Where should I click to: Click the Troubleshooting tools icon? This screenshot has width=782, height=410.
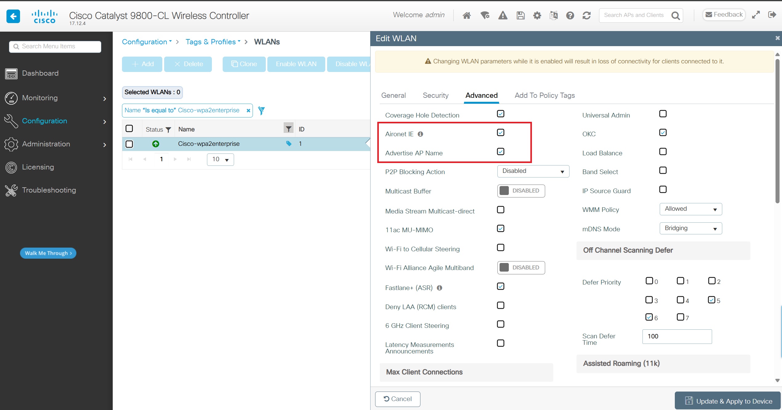(x=11, y=190)
